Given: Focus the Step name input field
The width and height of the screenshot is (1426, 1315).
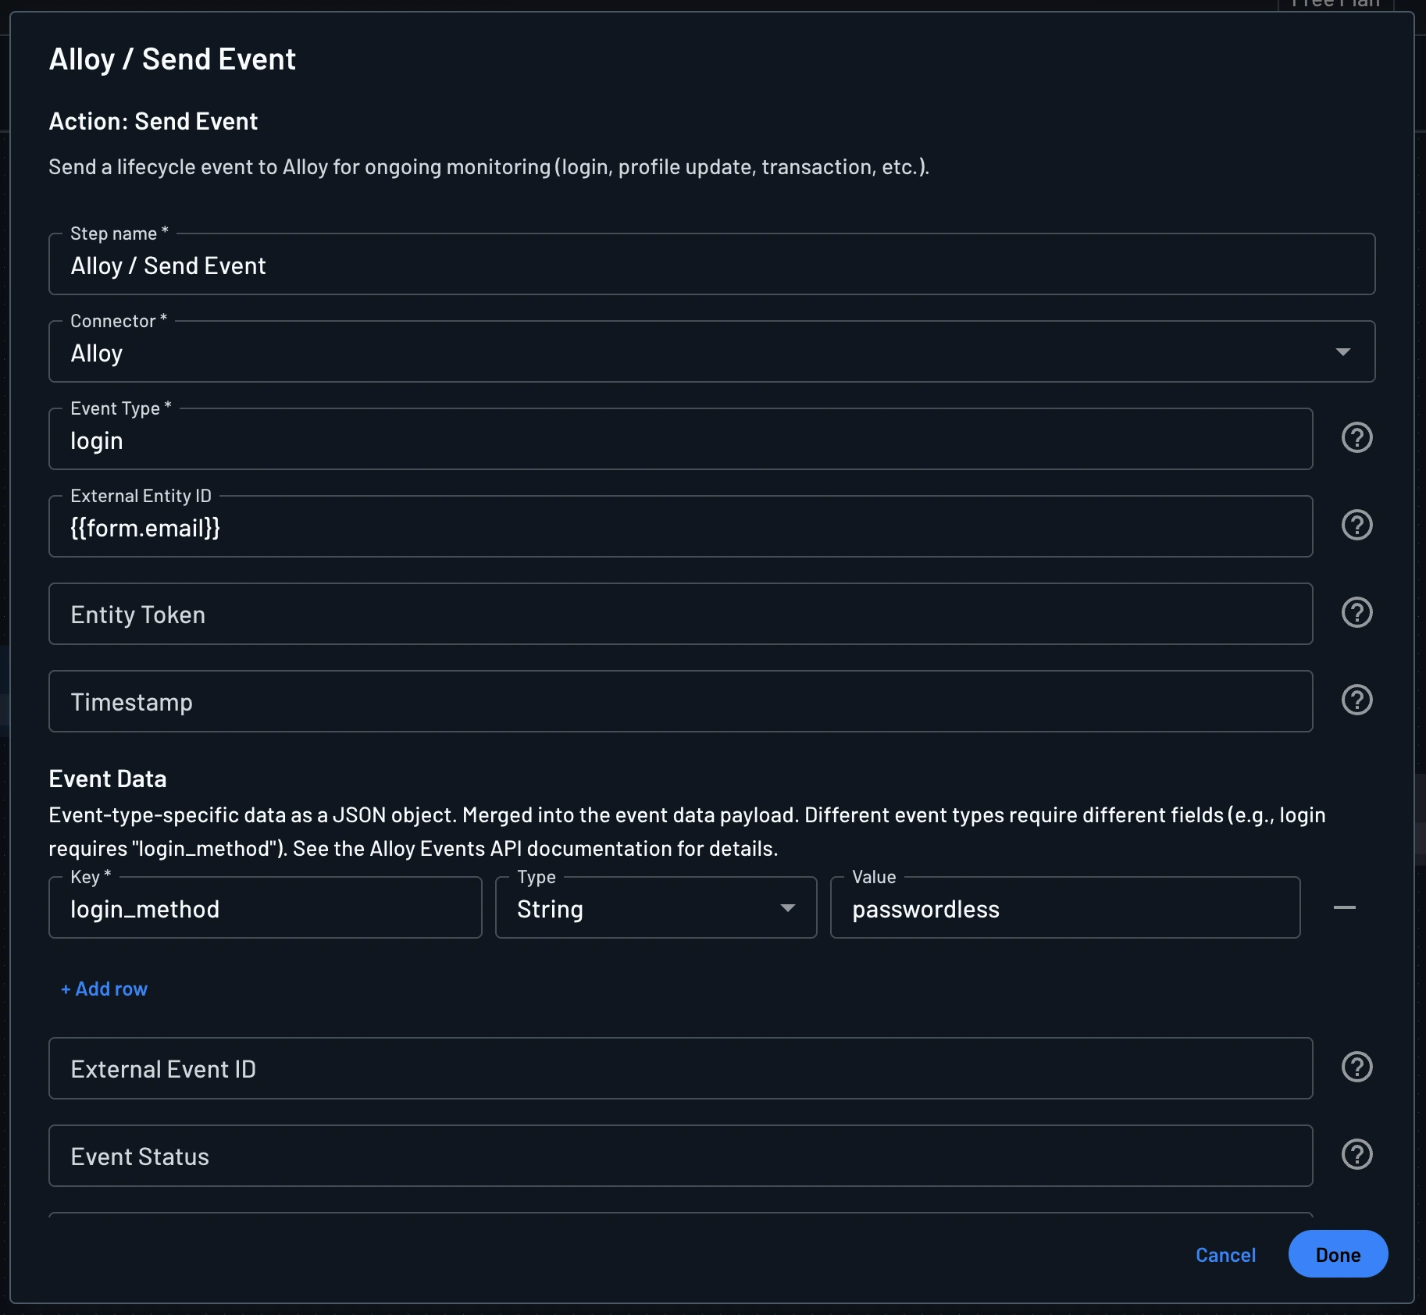Looking at the screenshot, I should [711, 264].
